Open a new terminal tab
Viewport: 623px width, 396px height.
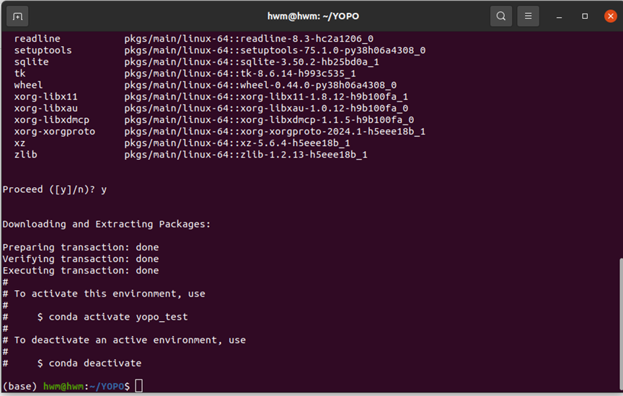click(17, 17)
